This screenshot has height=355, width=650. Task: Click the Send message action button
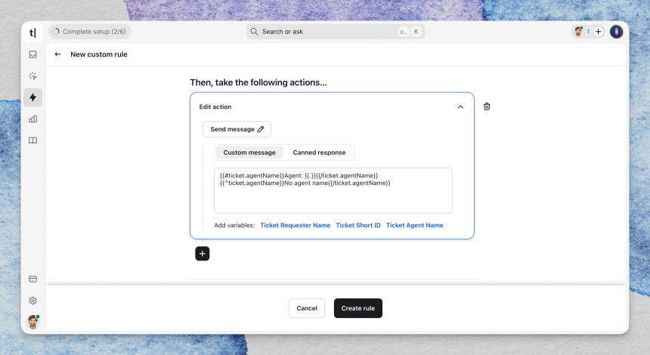(x=237, y=129)
